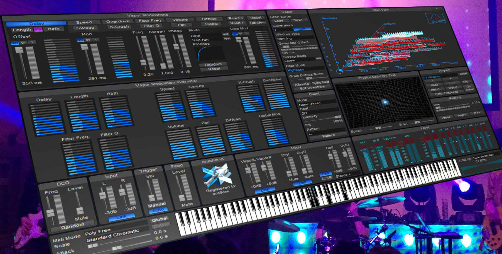
Task: Click the Quant Intensity slider handle
Action: [x=338, y=117]
